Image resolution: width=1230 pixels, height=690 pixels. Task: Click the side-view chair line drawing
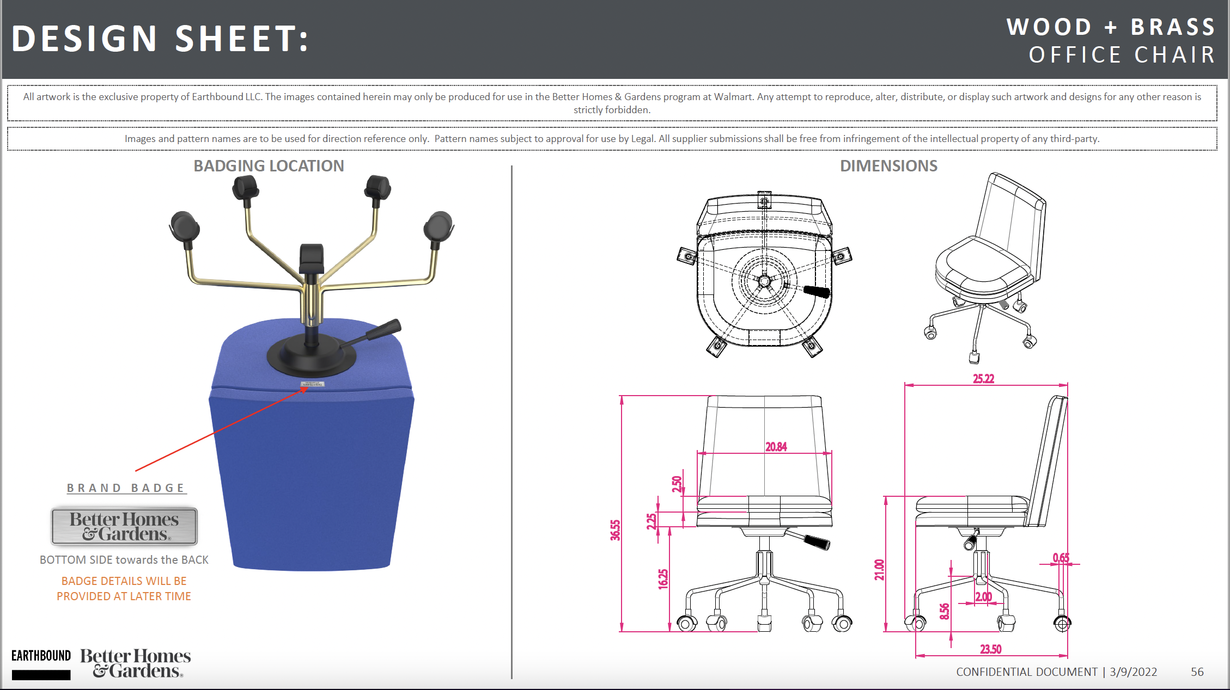click(x=987, y=514)
